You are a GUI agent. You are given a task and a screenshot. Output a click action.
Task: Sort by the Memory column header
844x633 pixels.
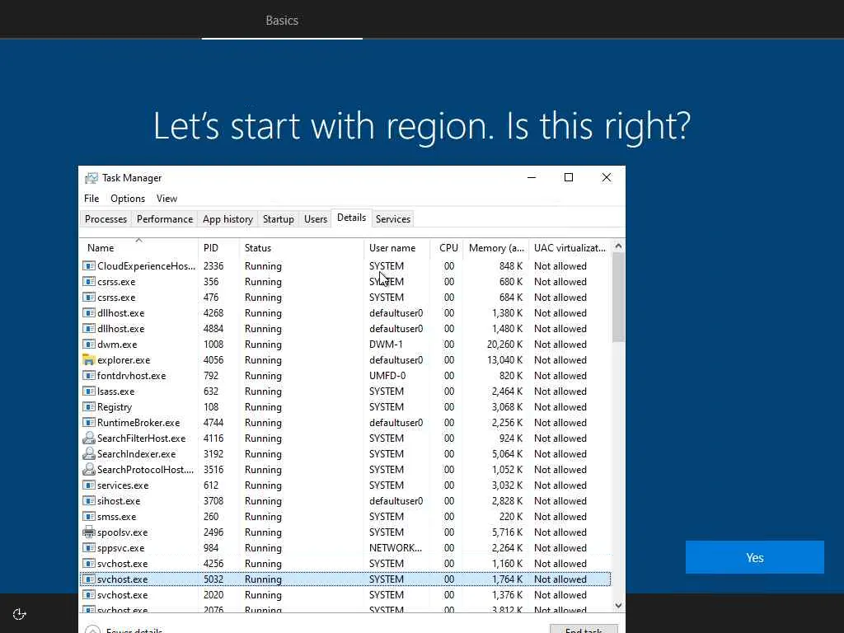tap(495, 248)
